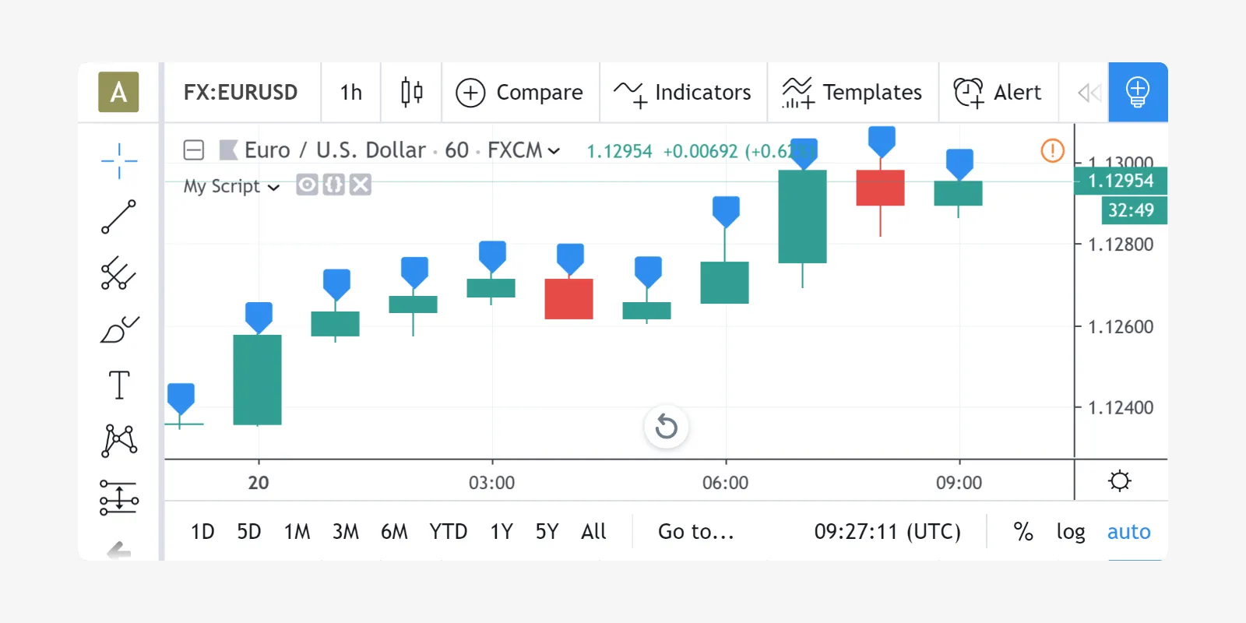The image size is (1246, 623).
Task: Open the publish idea lightbulb button
Action: tap(1138, 92)
